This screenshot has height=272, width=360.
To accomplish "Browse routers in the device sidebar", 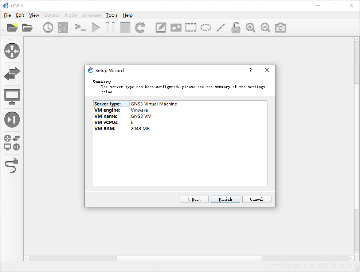I will click(x=12, y=51).
